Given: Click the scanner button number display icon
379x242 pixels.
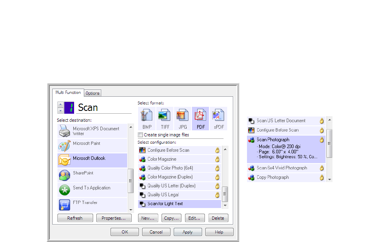Looking at the screenshot, I should coord(69,108).
